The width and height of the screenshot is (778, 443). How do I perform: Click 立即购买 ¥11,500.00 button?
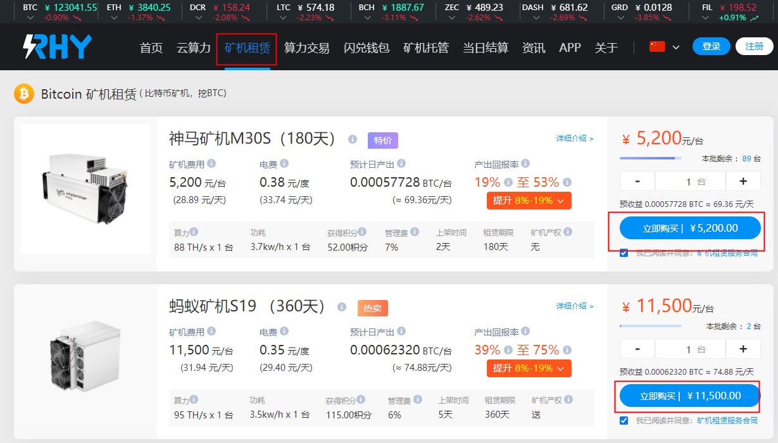point(690,396)
